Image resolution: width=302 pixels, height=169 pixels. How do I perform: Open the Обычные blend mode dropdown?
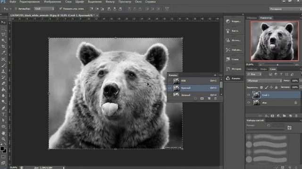click(264, 81)
